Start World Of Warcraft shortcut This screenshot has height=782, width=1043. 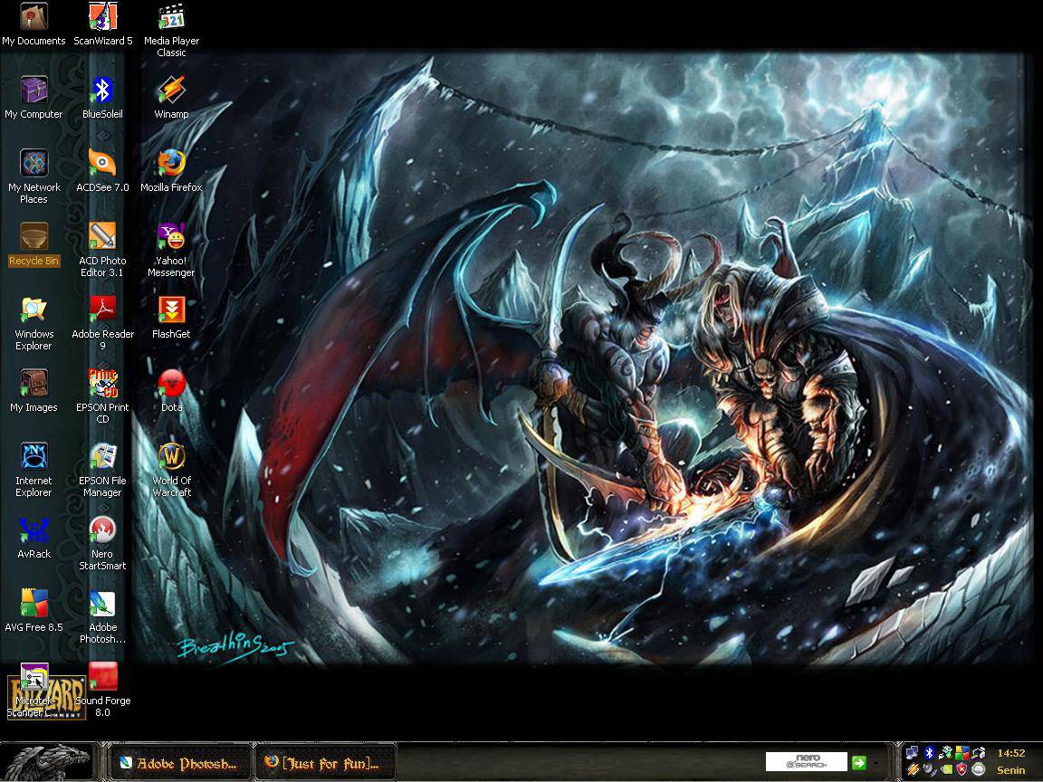(x=172, y=470)
